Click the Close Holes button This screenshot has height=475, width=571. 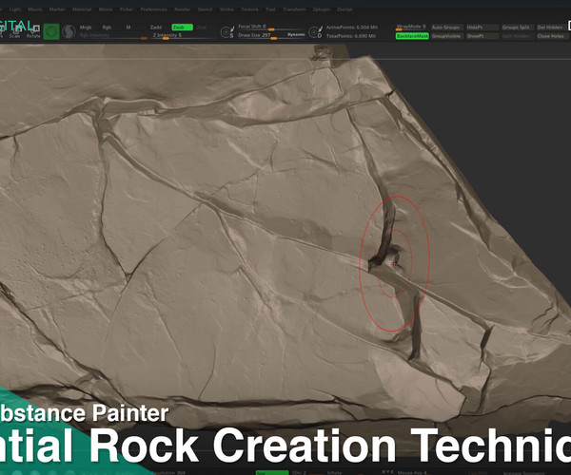pos(551,36)
